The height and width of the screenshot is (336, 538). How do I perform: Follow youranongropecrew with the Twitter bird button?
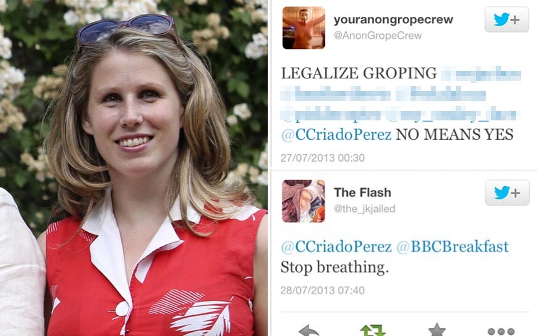click(x=507, y=19)
